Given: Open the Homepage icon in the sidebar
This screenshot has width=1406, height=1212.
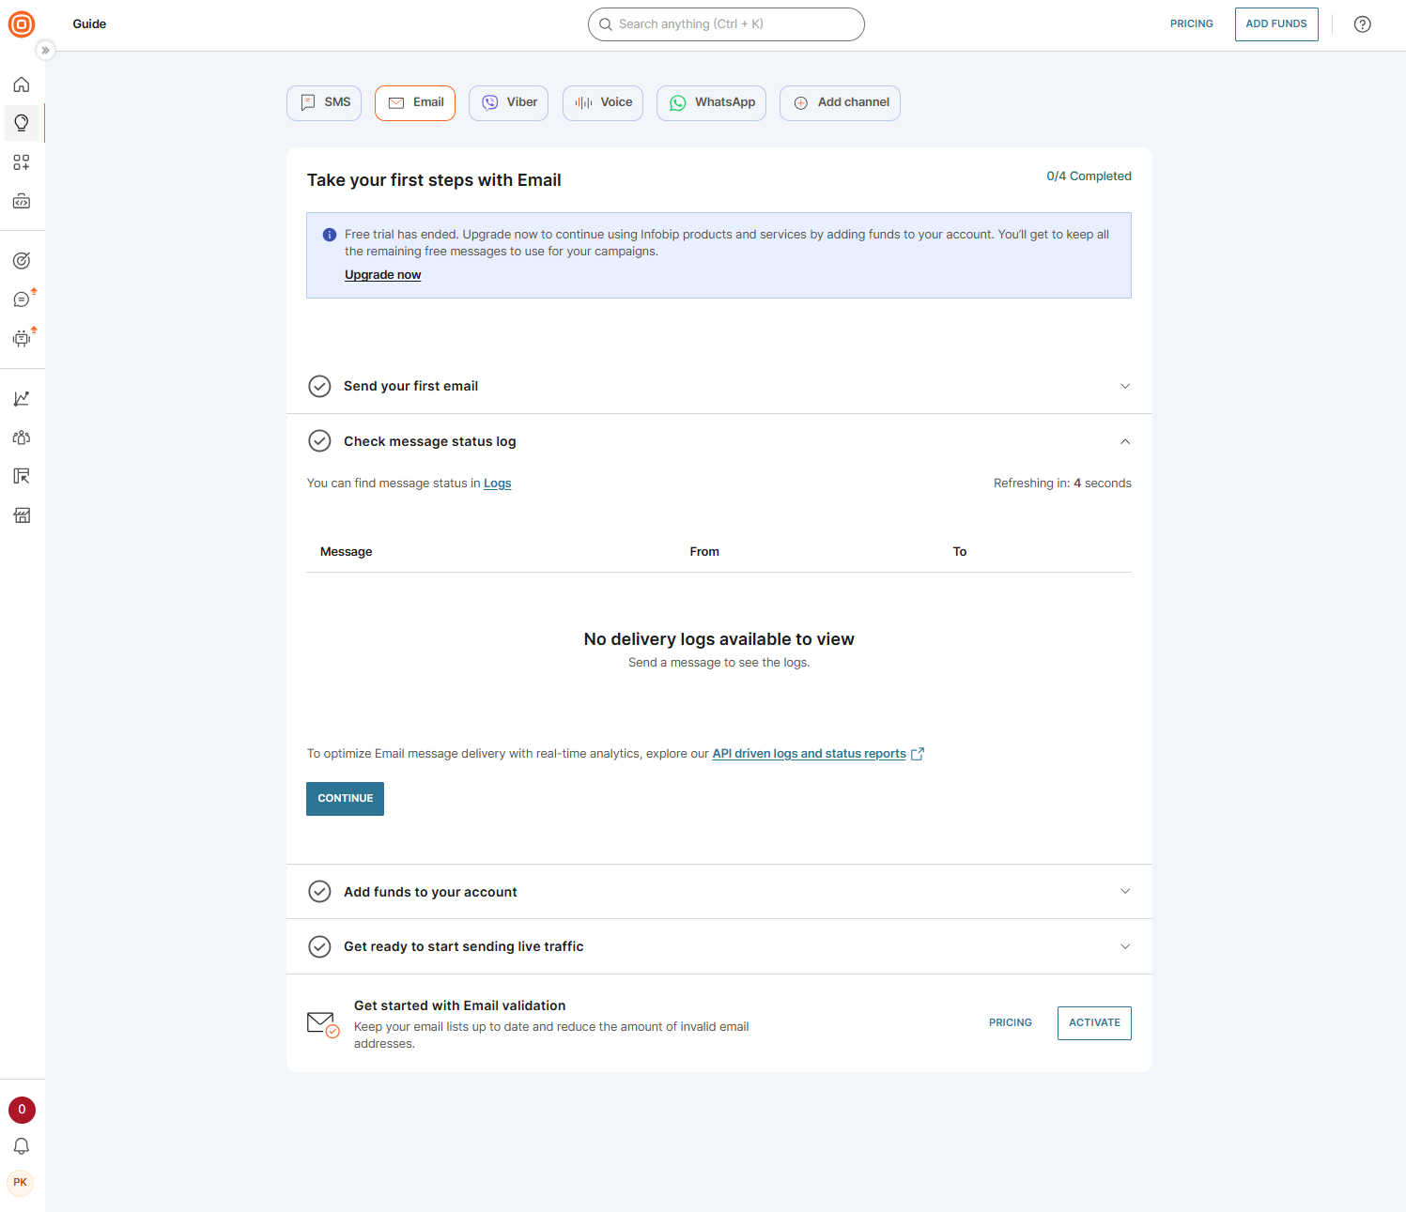Looking at the screenshot, I should (x=22, y=84).
